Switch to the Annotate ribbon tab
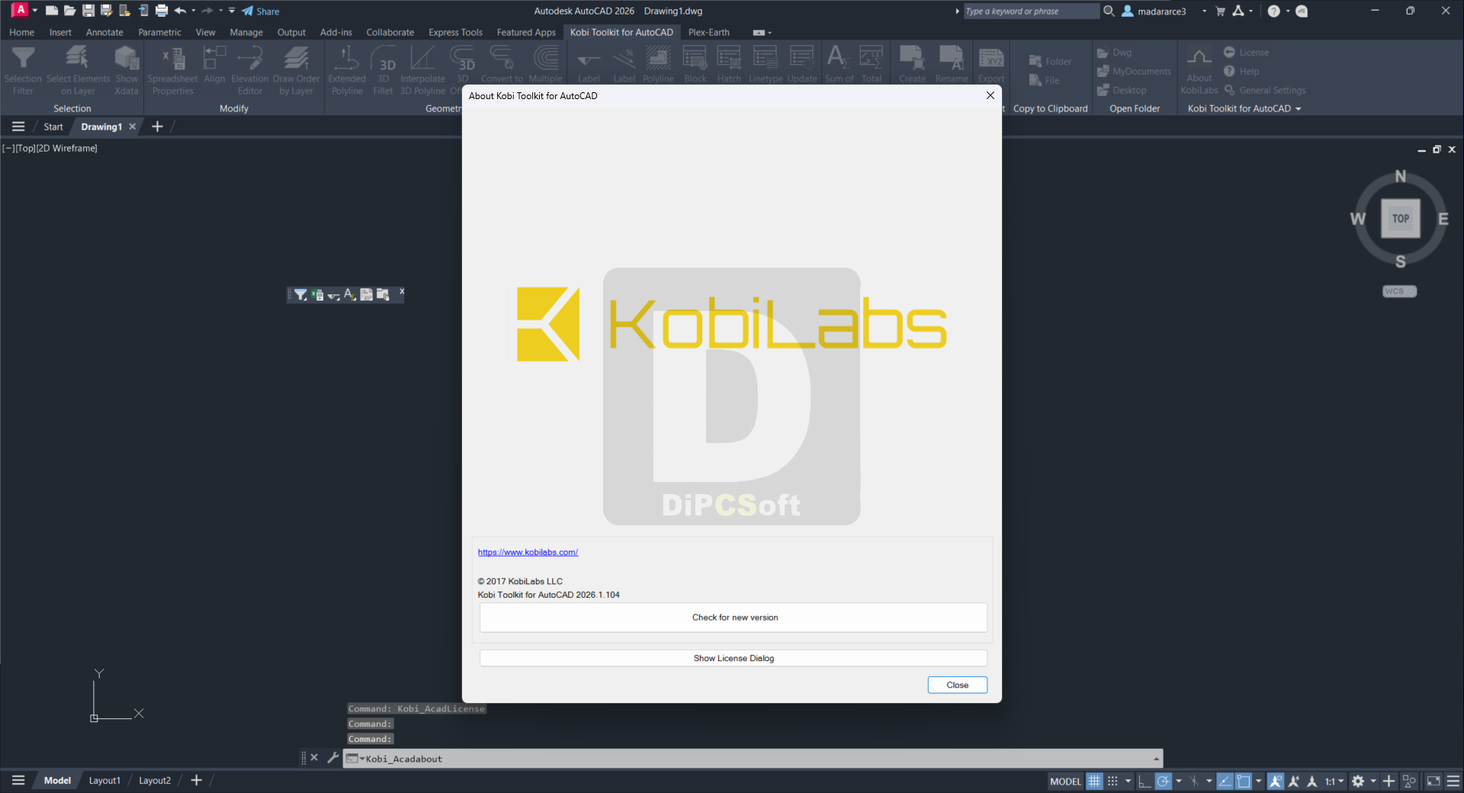1464x793 pixels. (104, 32)
